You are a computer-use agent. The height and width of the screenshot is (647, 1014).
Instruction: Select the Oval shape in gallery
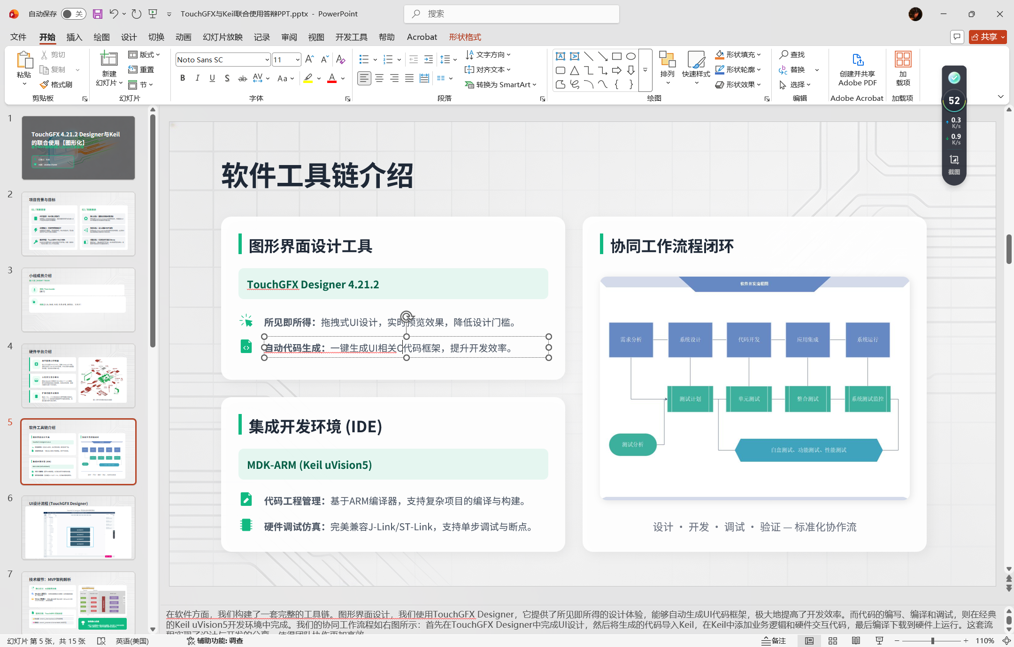(x=631, y=56)
